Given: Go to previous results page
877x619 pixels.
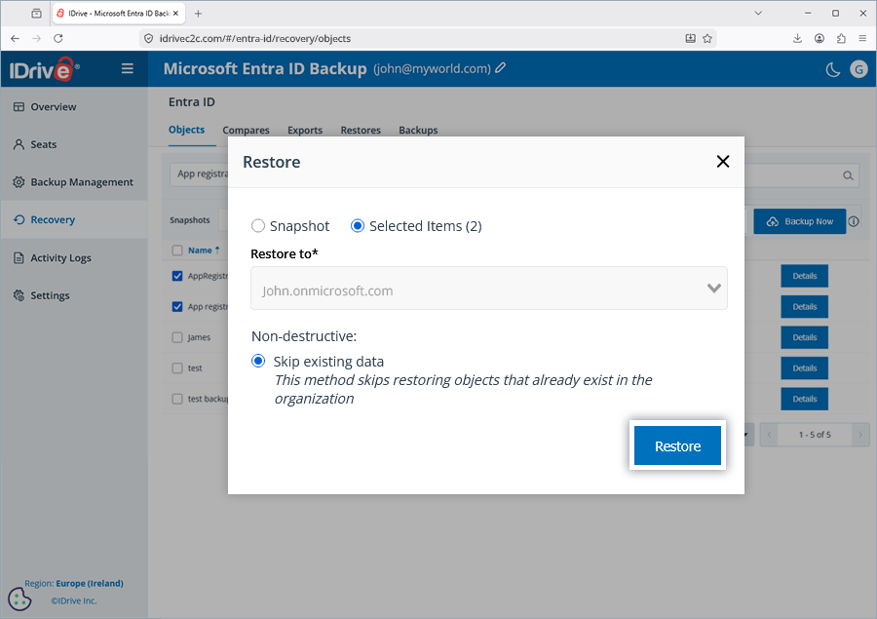Looking at the screenshot, I should coord(769,435).
